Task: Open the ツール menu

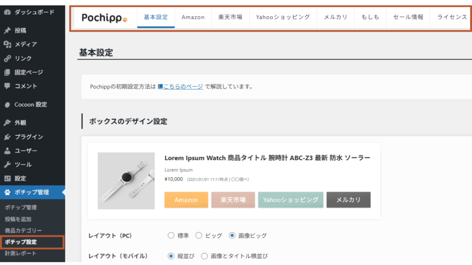Action: 33,164
